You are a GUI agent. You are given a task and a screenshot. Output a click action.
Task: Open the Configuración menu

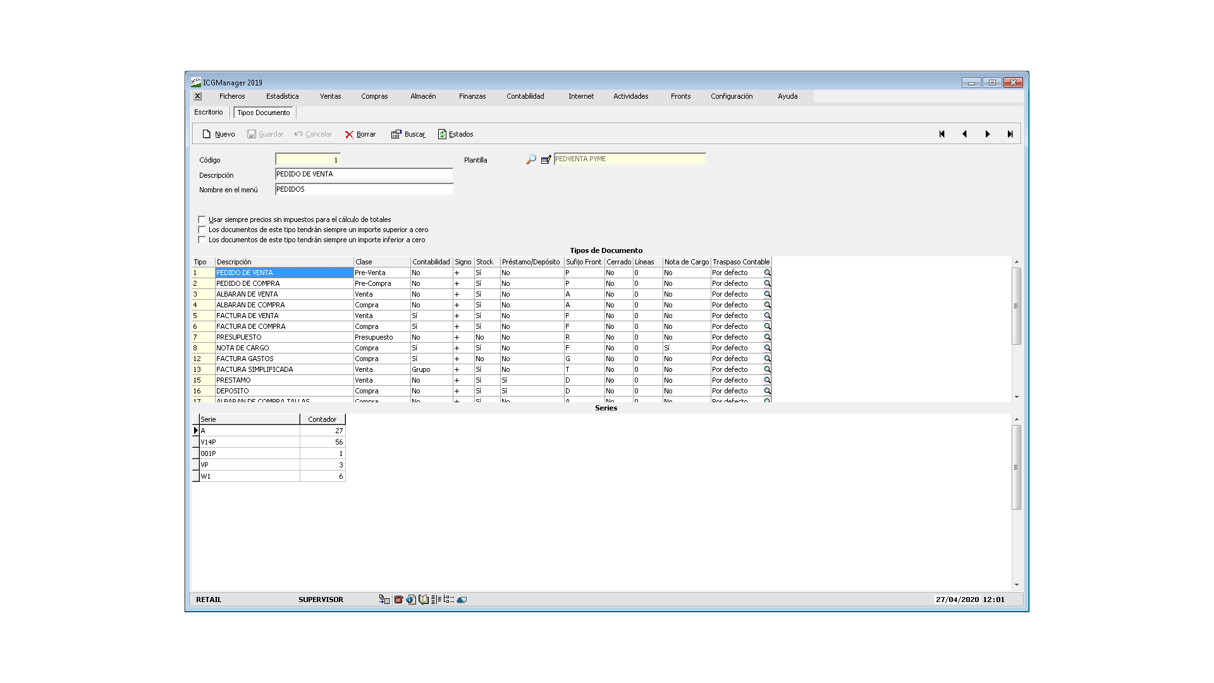732,96
